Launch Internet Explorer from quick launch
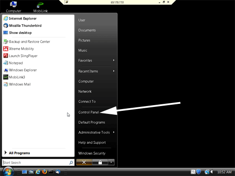The image size is (235, 176). coord(38,172)
